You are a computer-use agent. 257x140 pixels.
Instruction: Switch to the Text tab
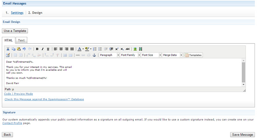[x=21, y=40]
